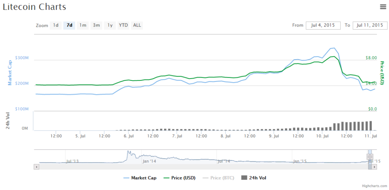The height and width of the screenshot is (190, 389).
Task: Click the Price (USD) axis title
Action: point(382,73)
